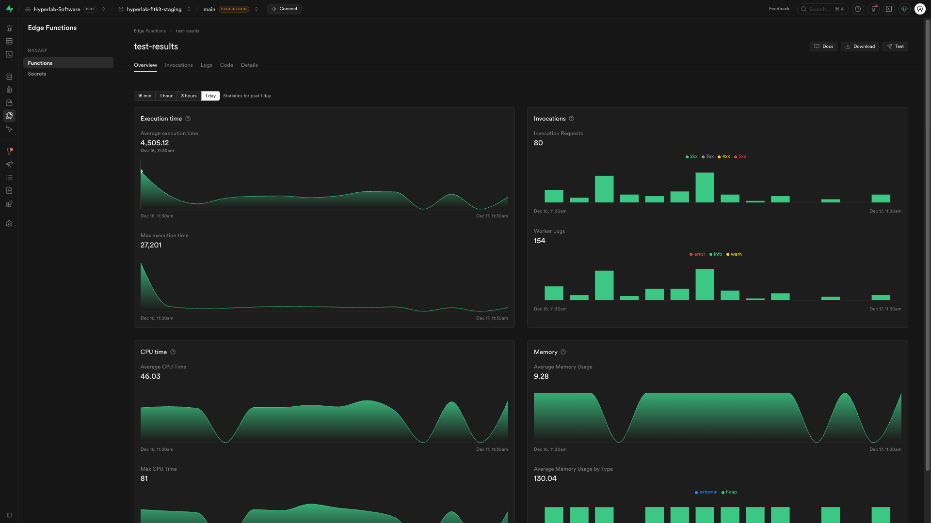Image resolution: width=931 pixels, height=523 pixels.
Task: Open the help icon in the top bar
Action: click(858, 9)
